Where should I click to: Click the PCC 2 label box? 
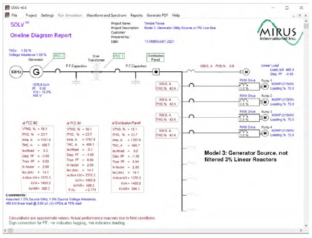click(59, 56)
